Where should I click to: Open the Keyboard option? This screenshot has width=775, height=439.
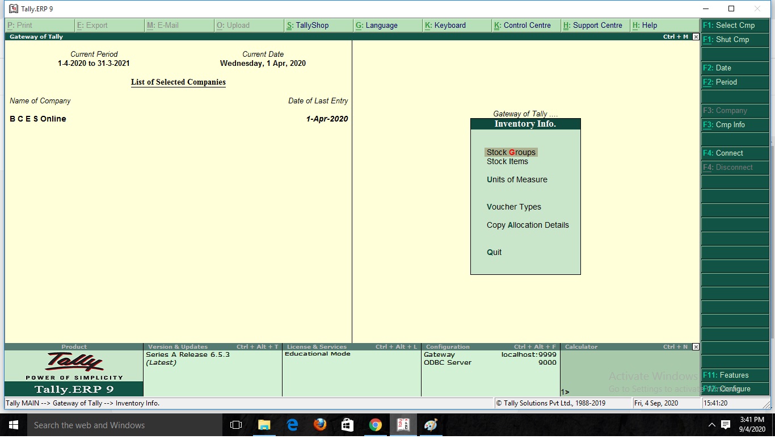point(457,26)
